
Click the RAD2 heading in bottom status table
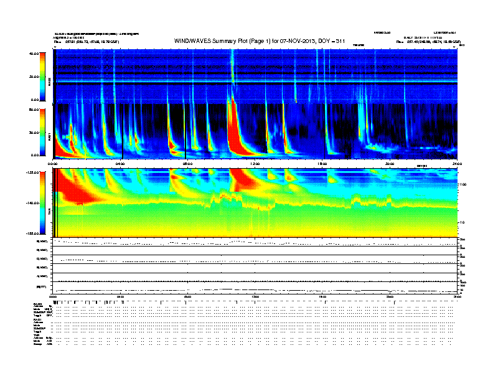tap(38, 304)
